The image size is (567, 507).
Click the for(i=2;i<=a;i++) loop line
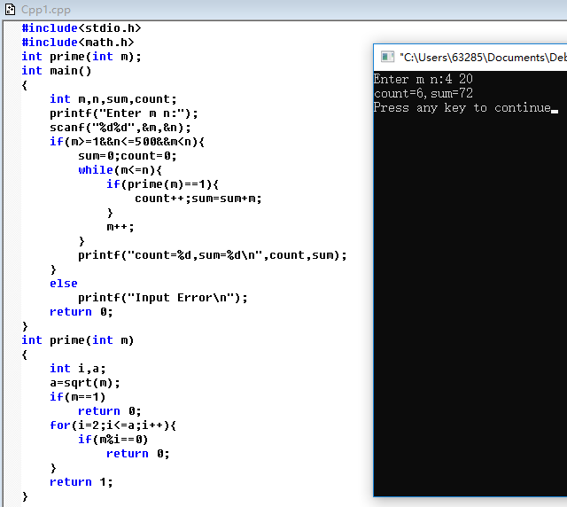click(x=113, y=425)
